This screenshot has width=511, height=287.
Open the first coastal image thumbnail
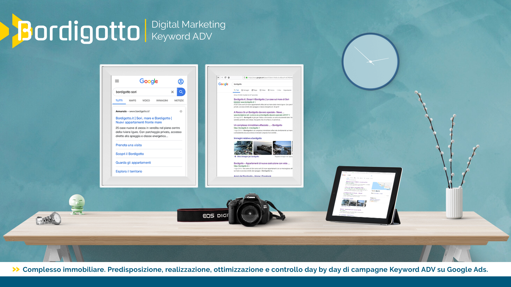click(x=243, y=148)
